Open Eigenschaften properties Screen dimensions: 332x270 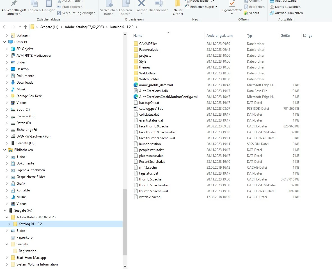point(232,7)
